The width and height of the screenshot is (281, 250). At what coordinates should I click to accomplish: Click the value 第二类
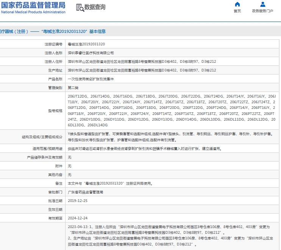73,88
